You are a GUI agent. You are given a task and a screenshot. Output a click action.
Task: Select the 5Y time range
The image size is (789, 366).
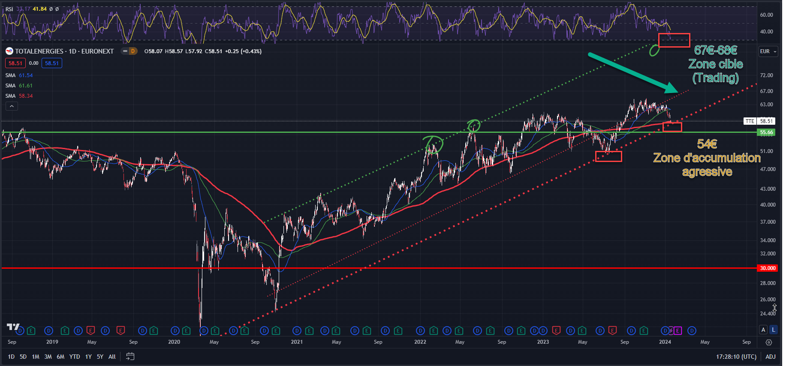[100, 357]
